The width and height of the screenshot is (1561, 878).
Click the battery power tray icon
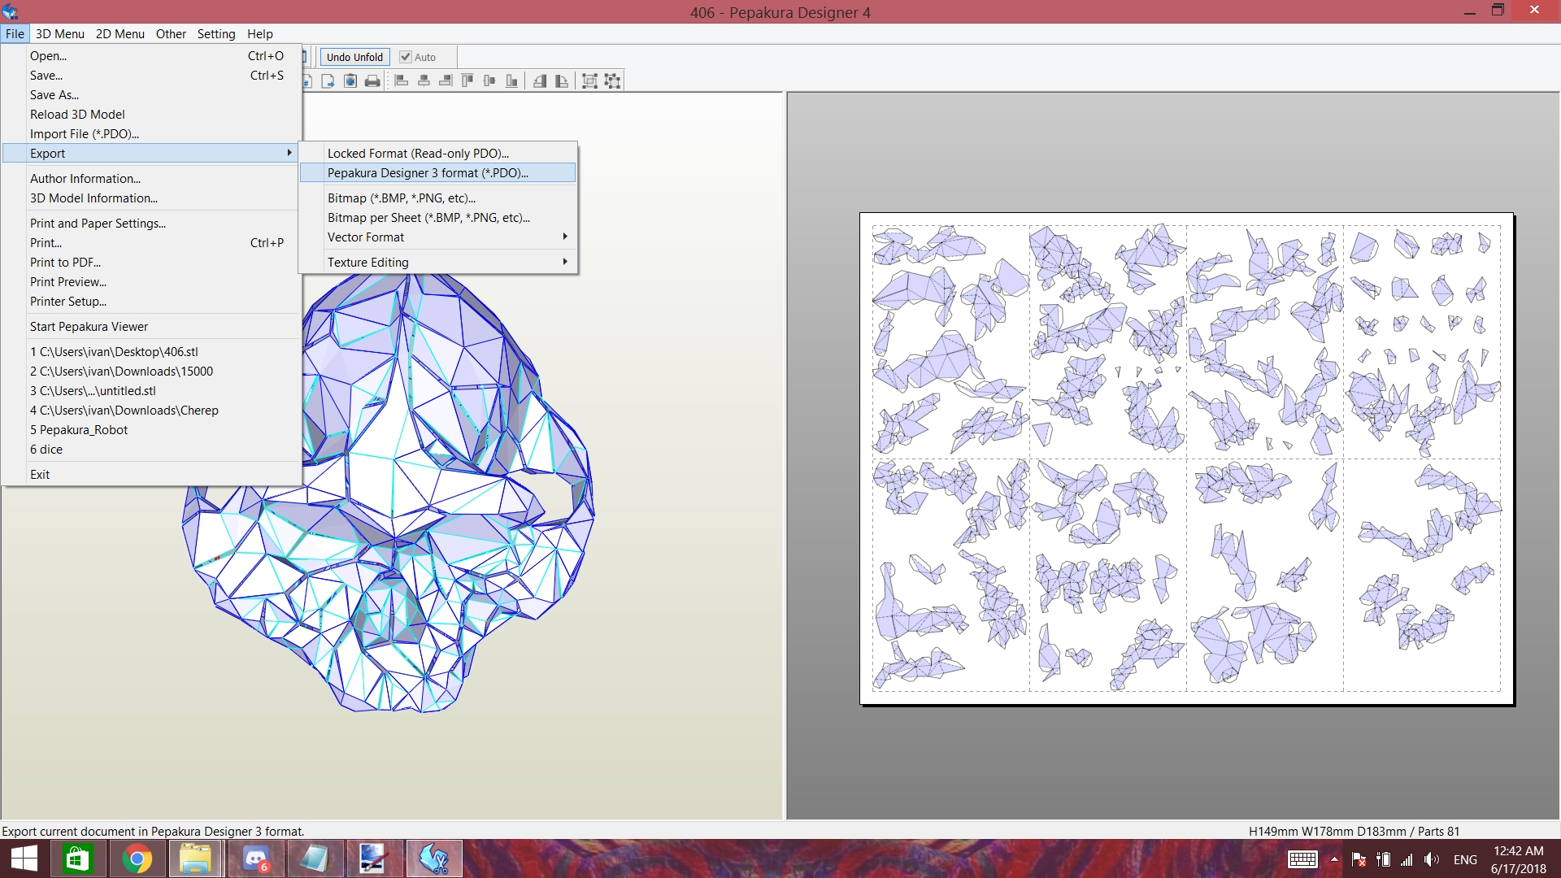pyautogui.click(x=1383, y=859)
